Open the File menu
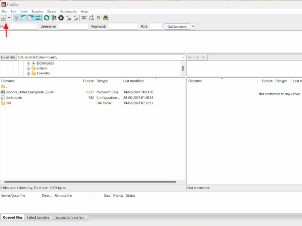This screenshot has height=226, width=302. 4,12
